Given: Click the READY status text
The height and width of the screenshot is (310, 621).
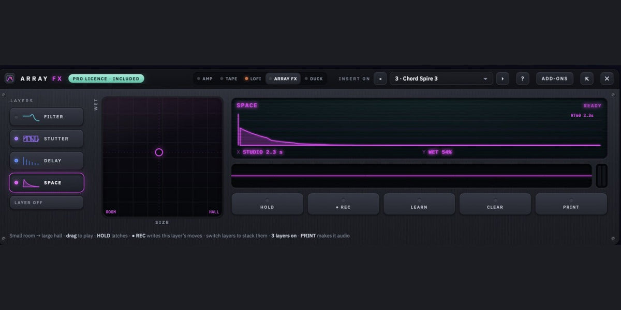Looking at the screenshot, I should coord(593,105).
